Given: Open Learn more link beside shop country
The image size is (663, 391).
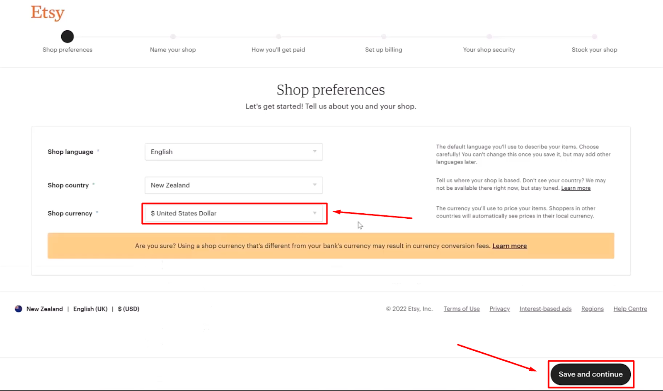Looking at the screenshot, I should pyautogui.click(x=576, y=188).
